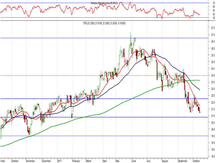Click the 23.5 price axis value
This screenshot has height=163, width=216.
point(213,82)
